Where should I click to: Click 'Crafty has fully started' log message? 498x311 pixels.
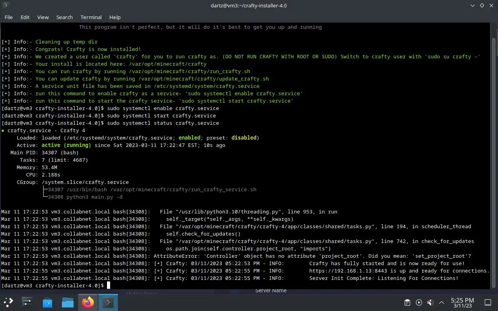click(387, 263)
